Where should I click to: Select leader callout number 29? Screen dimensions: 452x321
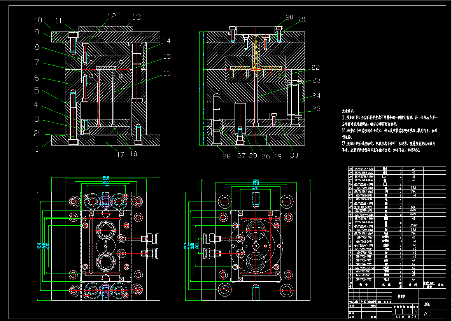[253, 156]
